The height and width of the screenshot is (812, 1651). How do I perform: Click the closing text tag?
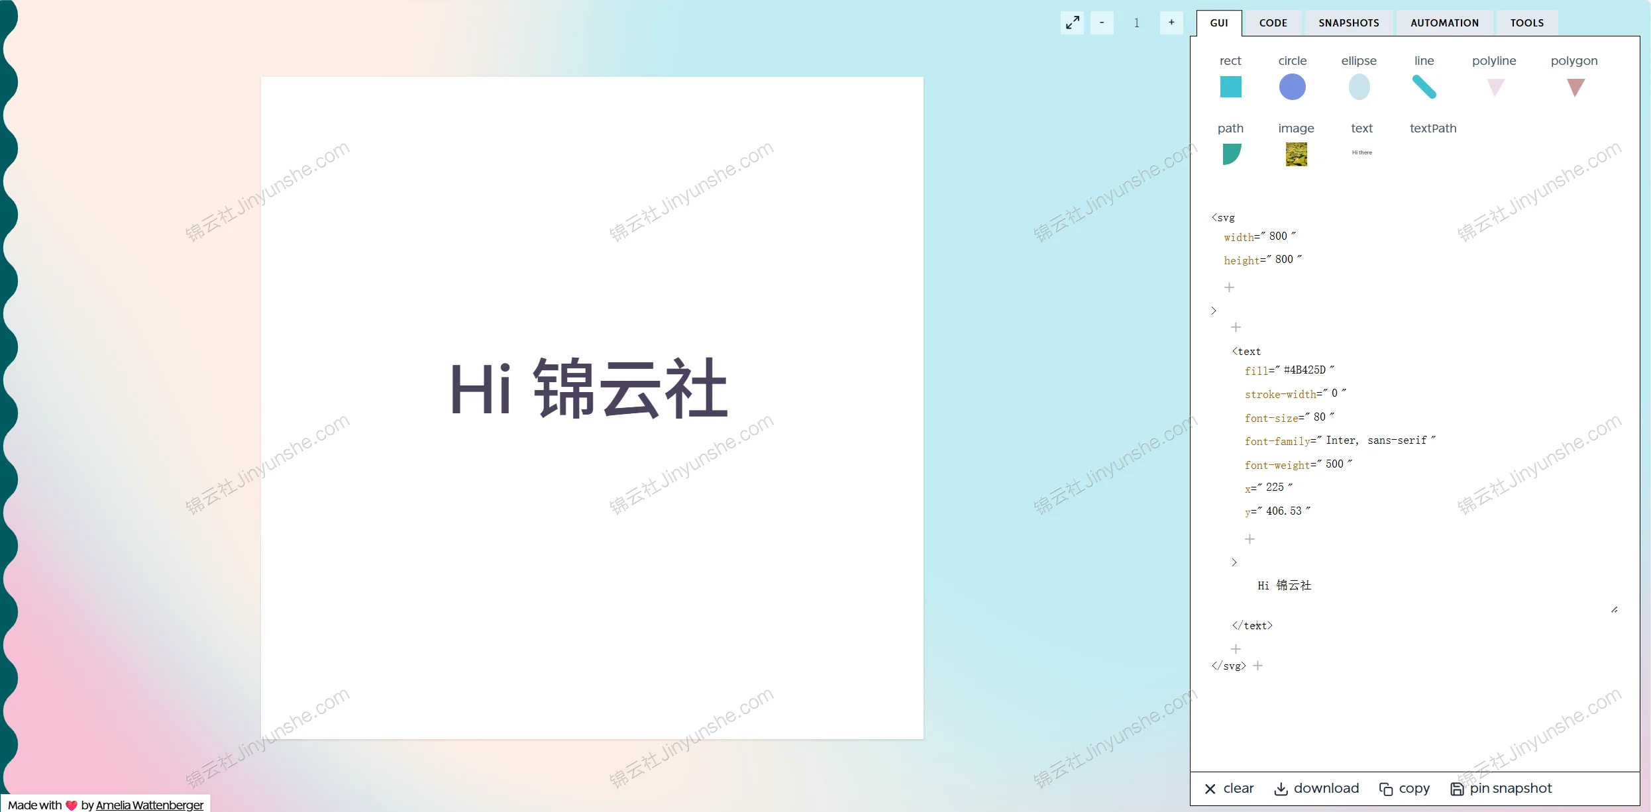(x=1252, y=626)
